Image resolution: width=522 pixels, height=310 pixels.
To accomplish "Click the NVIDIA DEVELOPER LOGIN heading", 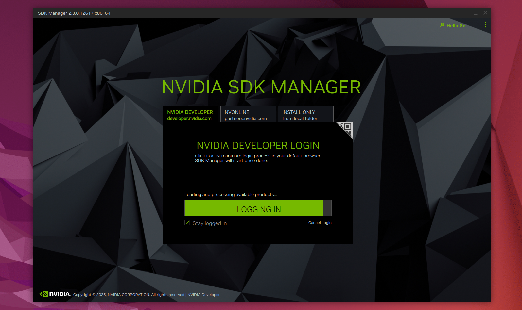I will (x=258, y=145).
